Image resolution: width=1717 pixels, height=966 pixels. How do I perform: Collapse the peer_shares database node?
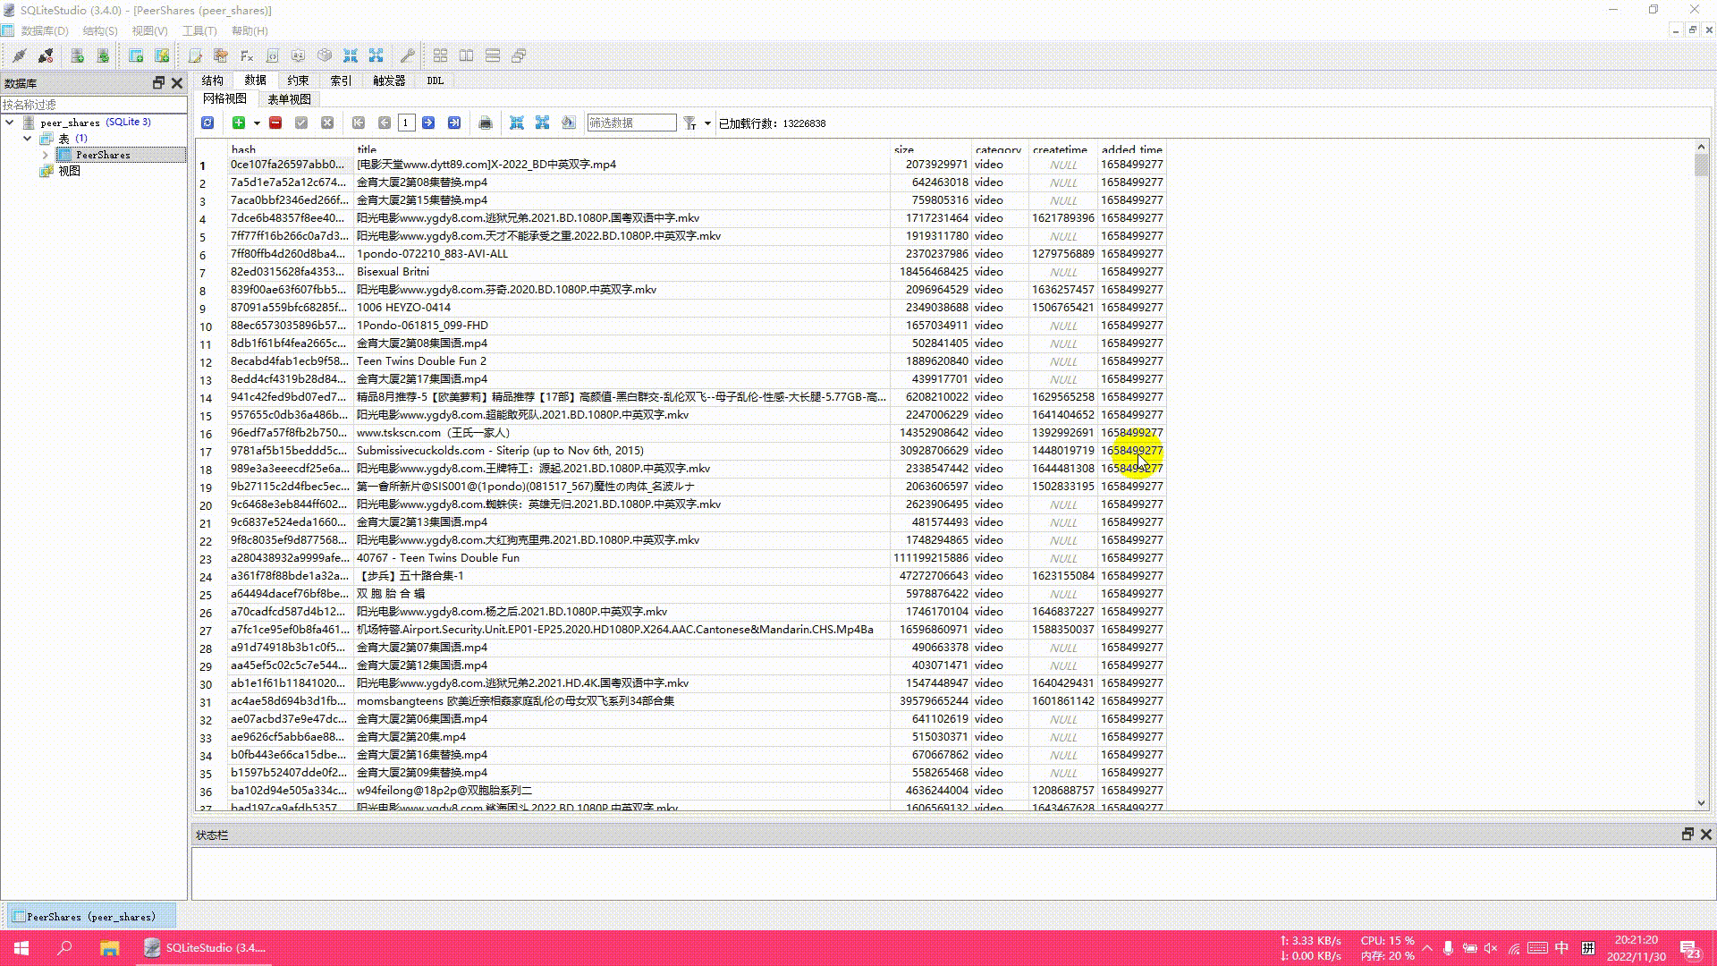click(x=10, y=123)
